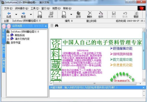Click the 修改 edit toolbar icon
Viewport: 147px width, 102px height.
[101, 15]
